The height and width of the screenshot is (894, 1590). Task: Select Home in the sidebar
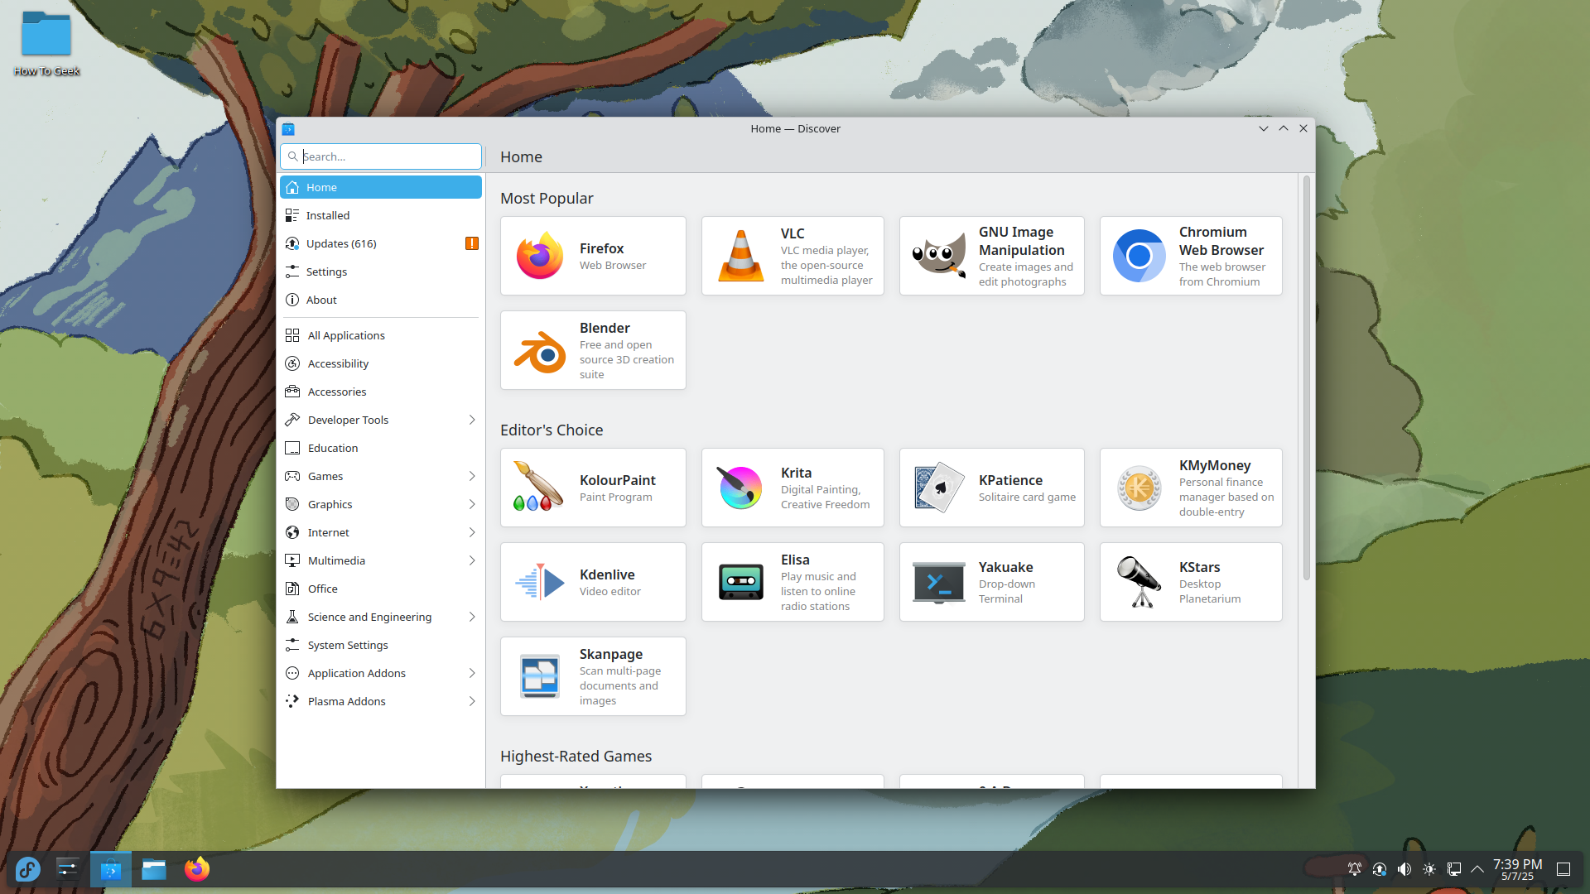381,187
